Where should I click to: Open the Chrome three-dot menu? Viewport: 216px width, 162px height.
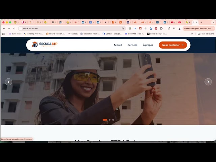tap(213, 28)
